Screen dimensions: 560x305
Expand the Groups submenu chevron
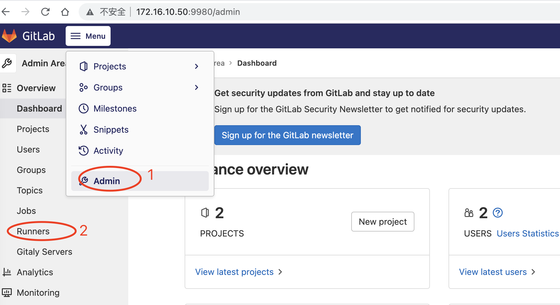coord(196,87)
